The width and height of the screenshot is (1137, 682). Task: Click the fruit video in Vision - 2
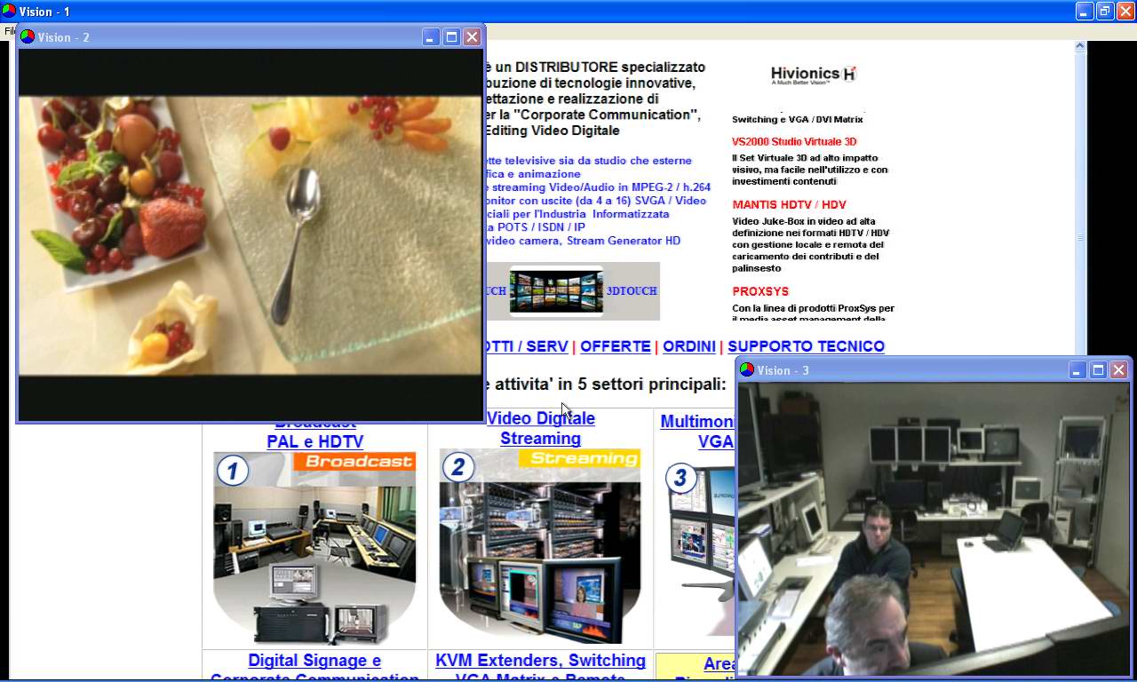tap(250, 235)
